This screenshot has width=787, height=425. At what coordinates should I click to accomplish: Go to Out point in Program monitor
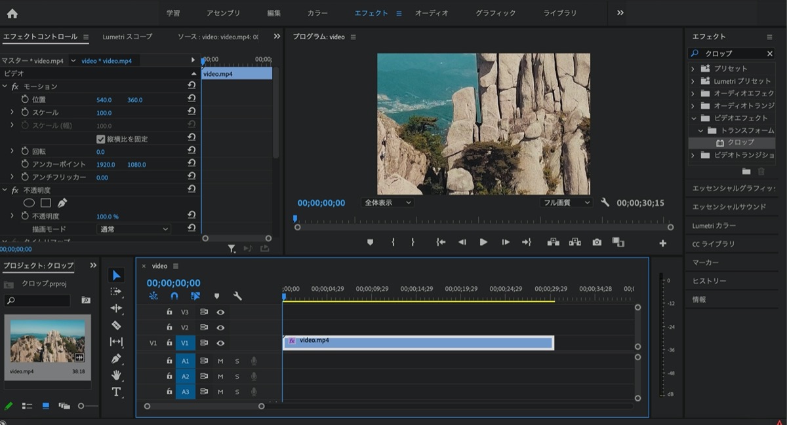pos(526,242)
